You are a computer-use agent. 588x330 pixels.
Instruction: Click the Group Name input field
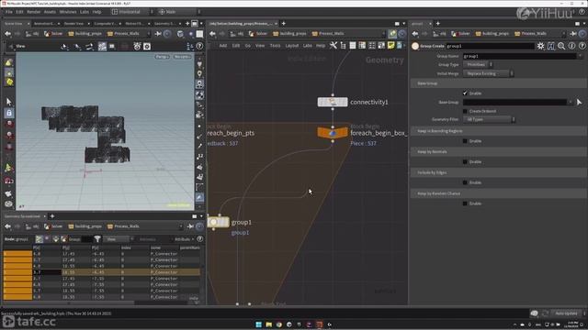[x=520, y=56]
